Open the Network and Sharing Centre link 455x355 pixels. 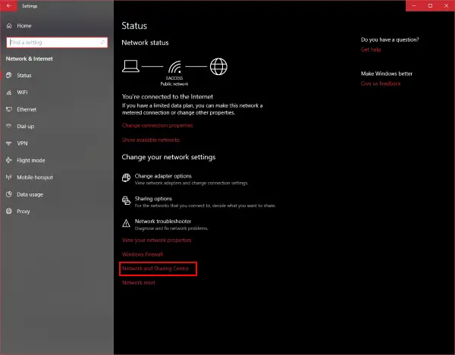coord(155,269)
